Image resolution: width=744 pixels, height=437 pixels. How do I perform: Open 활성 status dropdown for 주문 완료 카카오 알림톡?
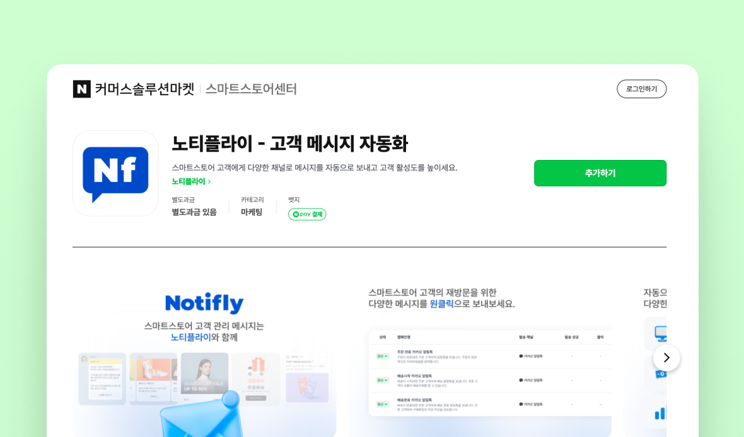pyautogui.click(x=383, y=356)
